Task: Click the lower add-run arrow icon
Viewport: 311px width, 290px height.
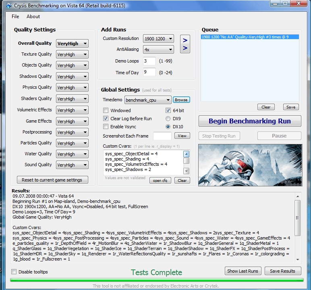Action: pyautogui.click(x=185, y=48)
